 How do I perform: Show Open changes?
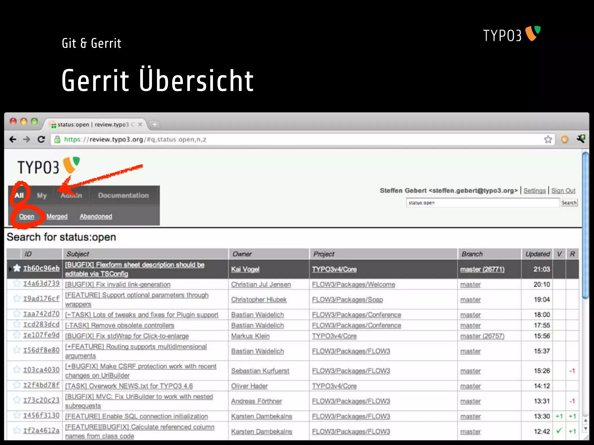27,216
